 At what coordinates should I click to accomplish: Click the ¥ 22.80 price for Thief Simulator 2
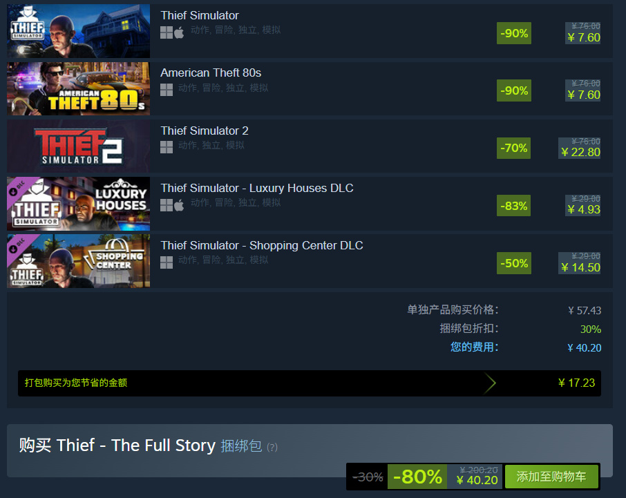(x=580, y=152)
